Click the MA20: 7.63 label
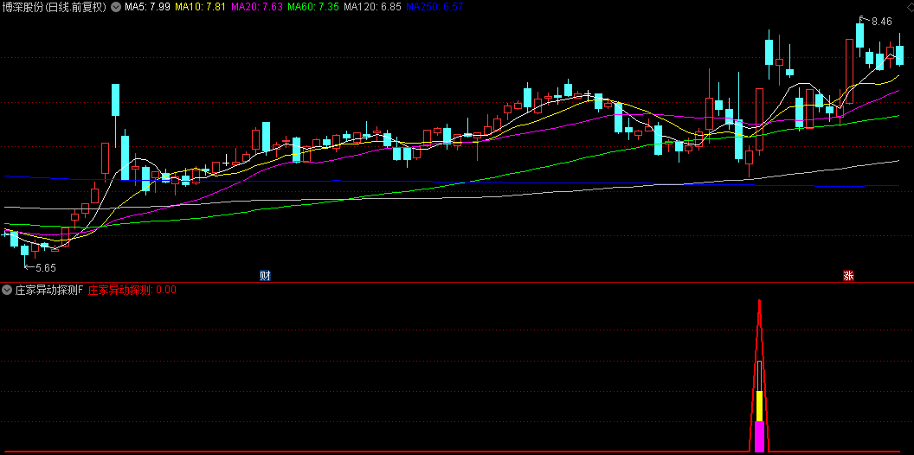This screenshot has width=914, height=455. (257, 7)
